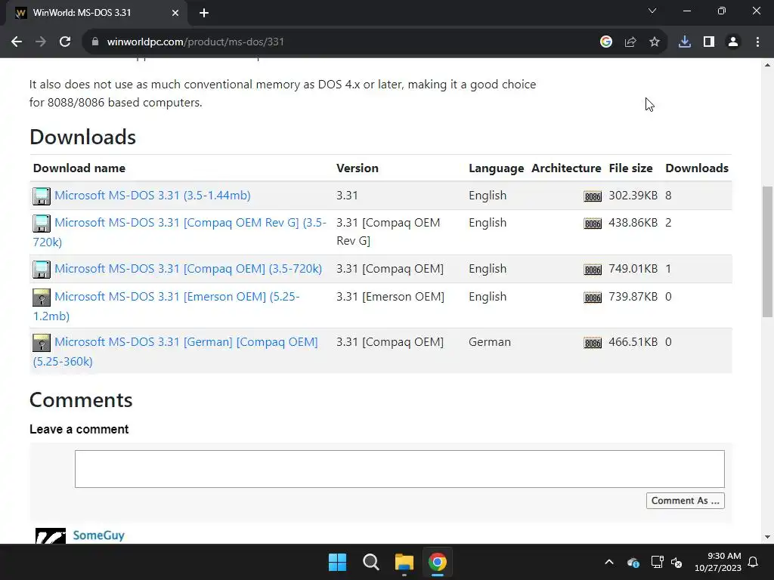This screenshot has height=580, width=774.
Task: Bookmark this tab with the star
Action: tap(655, 42)
